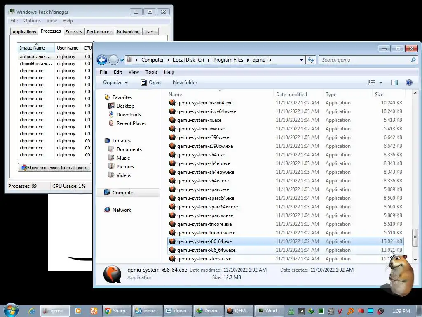The height and width of the screenshot is (317, 422).
Task: Click the Back navigation arrow in Explorer
Action: tap(102, 60)
